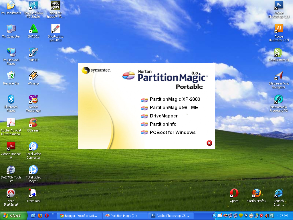
Task: Switch to the Blogger: Yosef taskbar window
Action: pos(79,216)
